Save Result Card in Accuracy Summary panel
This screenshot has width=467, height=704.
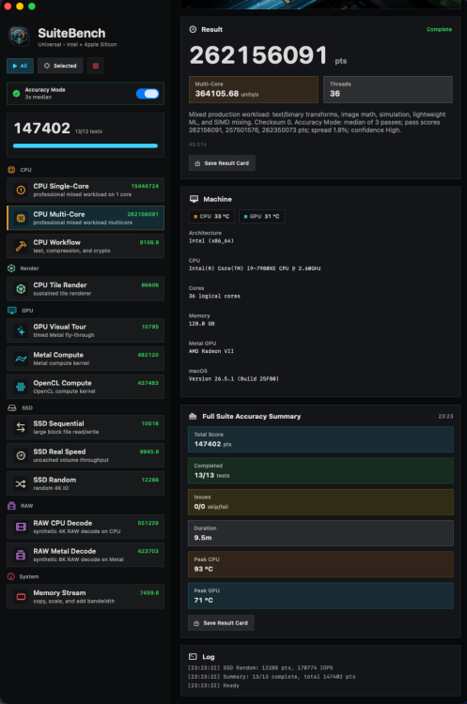coord(221,622)
